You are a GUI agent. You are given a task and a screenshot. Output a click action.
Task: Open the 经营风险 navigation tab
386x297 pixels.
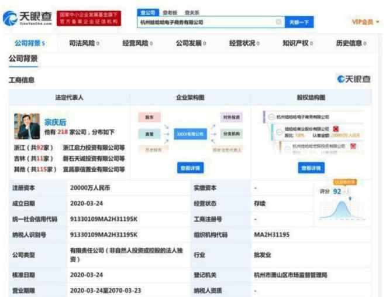(x=137, y=43)
